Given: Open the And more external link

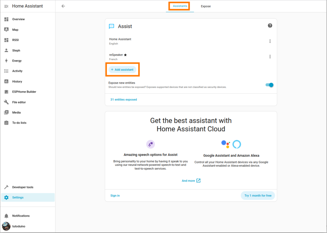Looking at the screenshot, I should click(191, 181).
